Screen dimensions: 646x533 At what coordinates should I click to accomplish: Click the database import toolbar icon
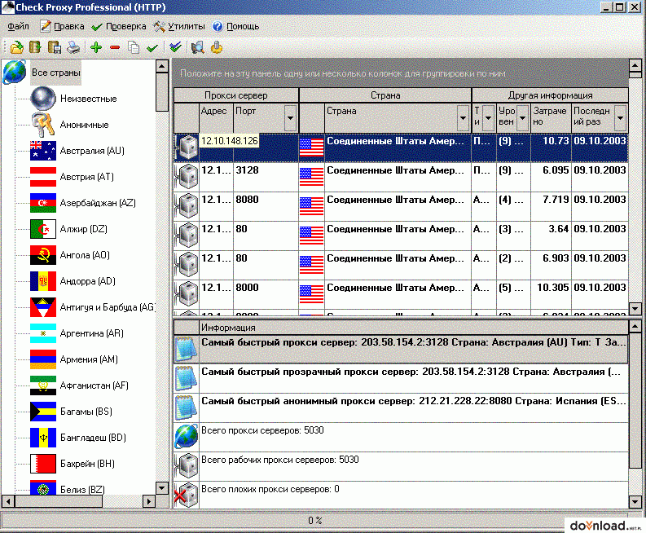coord(35,47)
